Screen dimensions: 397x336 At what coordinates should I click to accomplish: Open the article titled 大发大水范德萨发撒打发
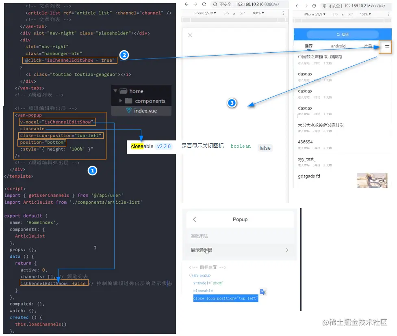tap(321, 125)
